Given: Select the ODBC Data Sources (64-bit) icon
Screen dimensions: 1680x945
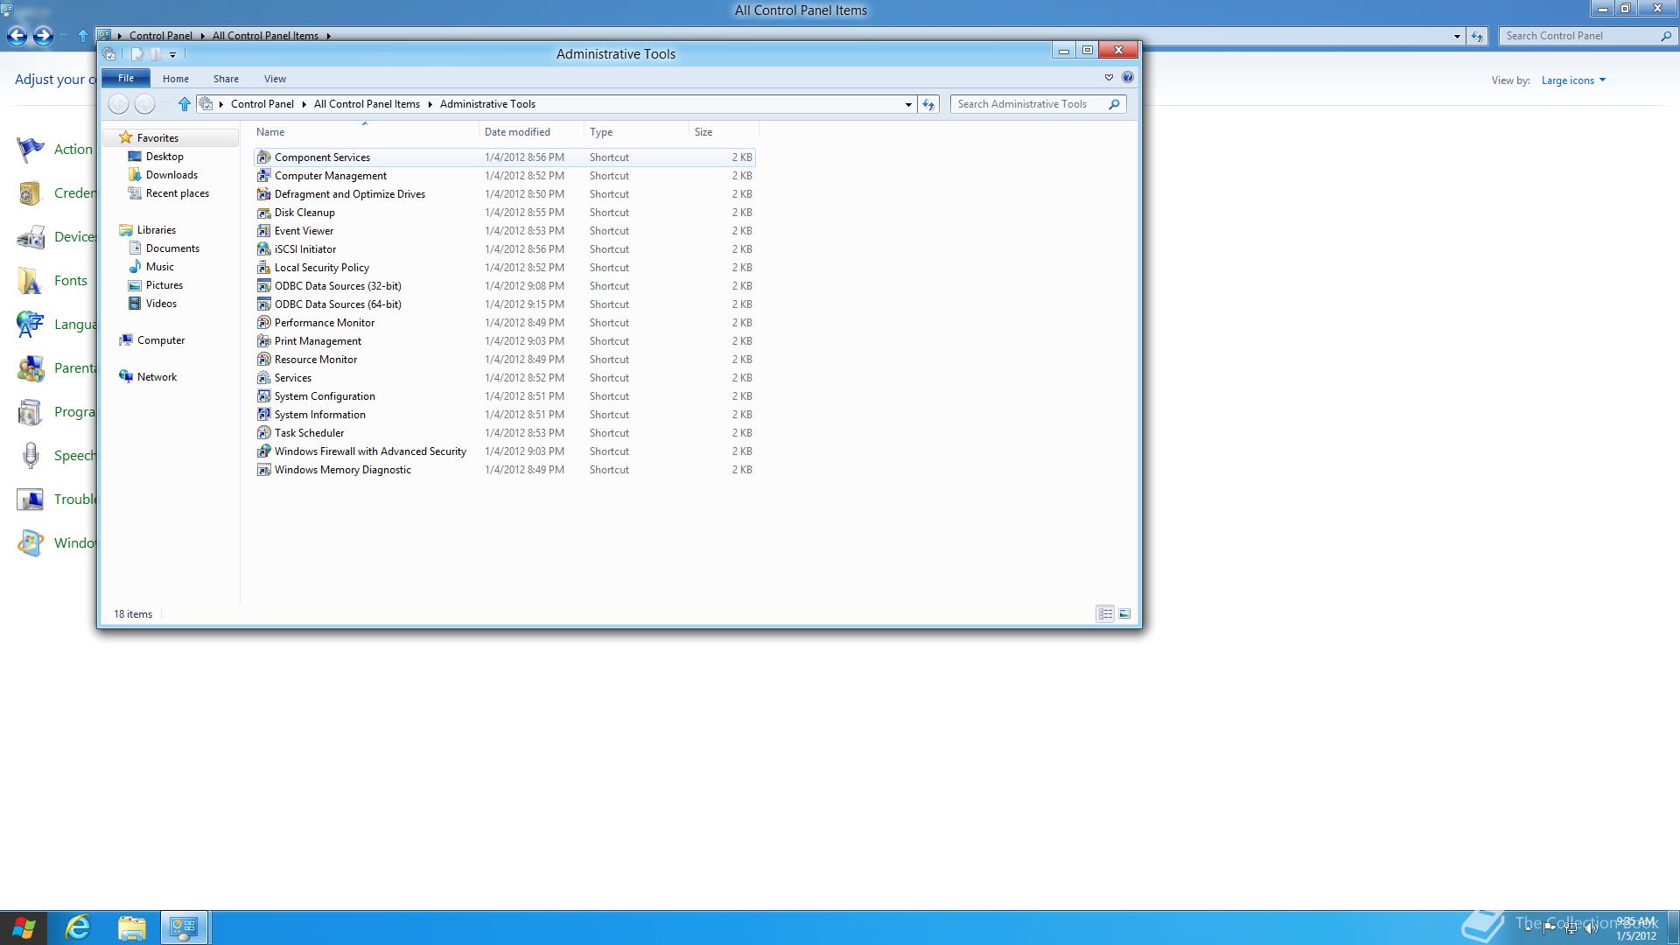Looking at the screenshot, I should tap(263, 304).
